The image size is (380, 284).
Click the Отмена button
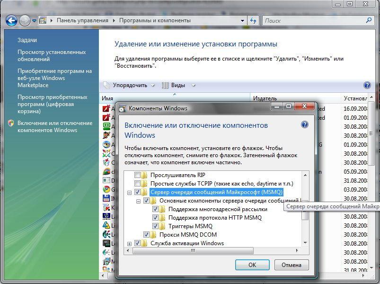coord(292,265)
